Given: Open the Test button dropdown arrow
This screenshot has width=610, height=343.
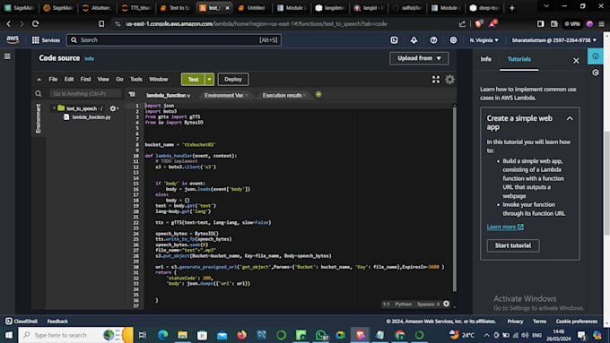Looking at the screenshot, I should pos(209,79).
